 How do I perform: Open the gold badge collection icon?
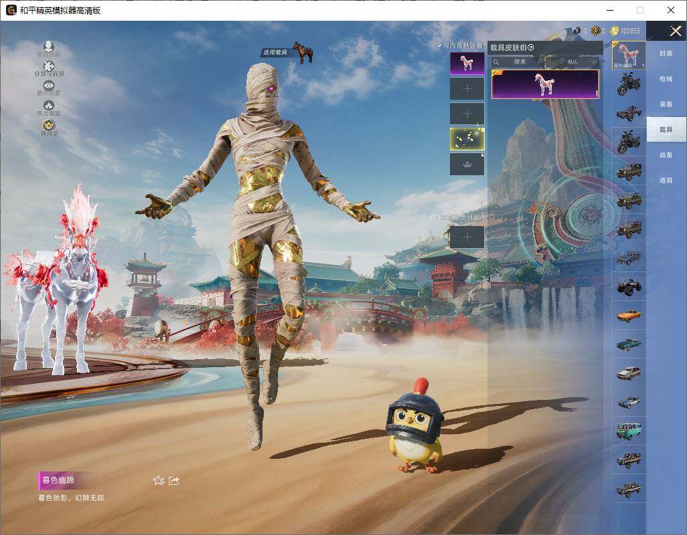[x=49, y=126]
